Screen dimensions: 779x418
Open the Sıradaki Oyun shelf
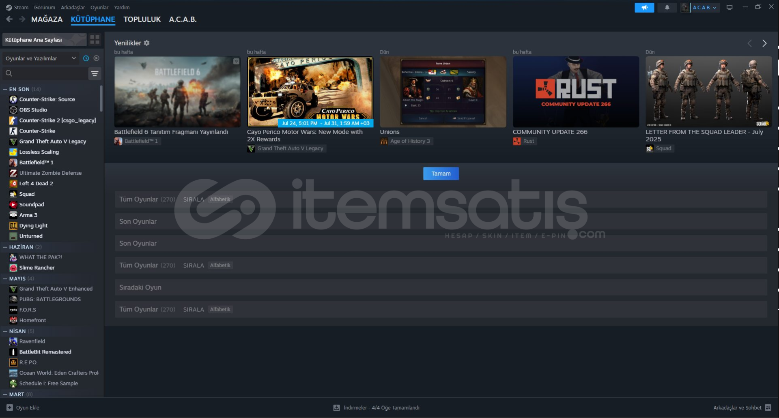[441, 287]
